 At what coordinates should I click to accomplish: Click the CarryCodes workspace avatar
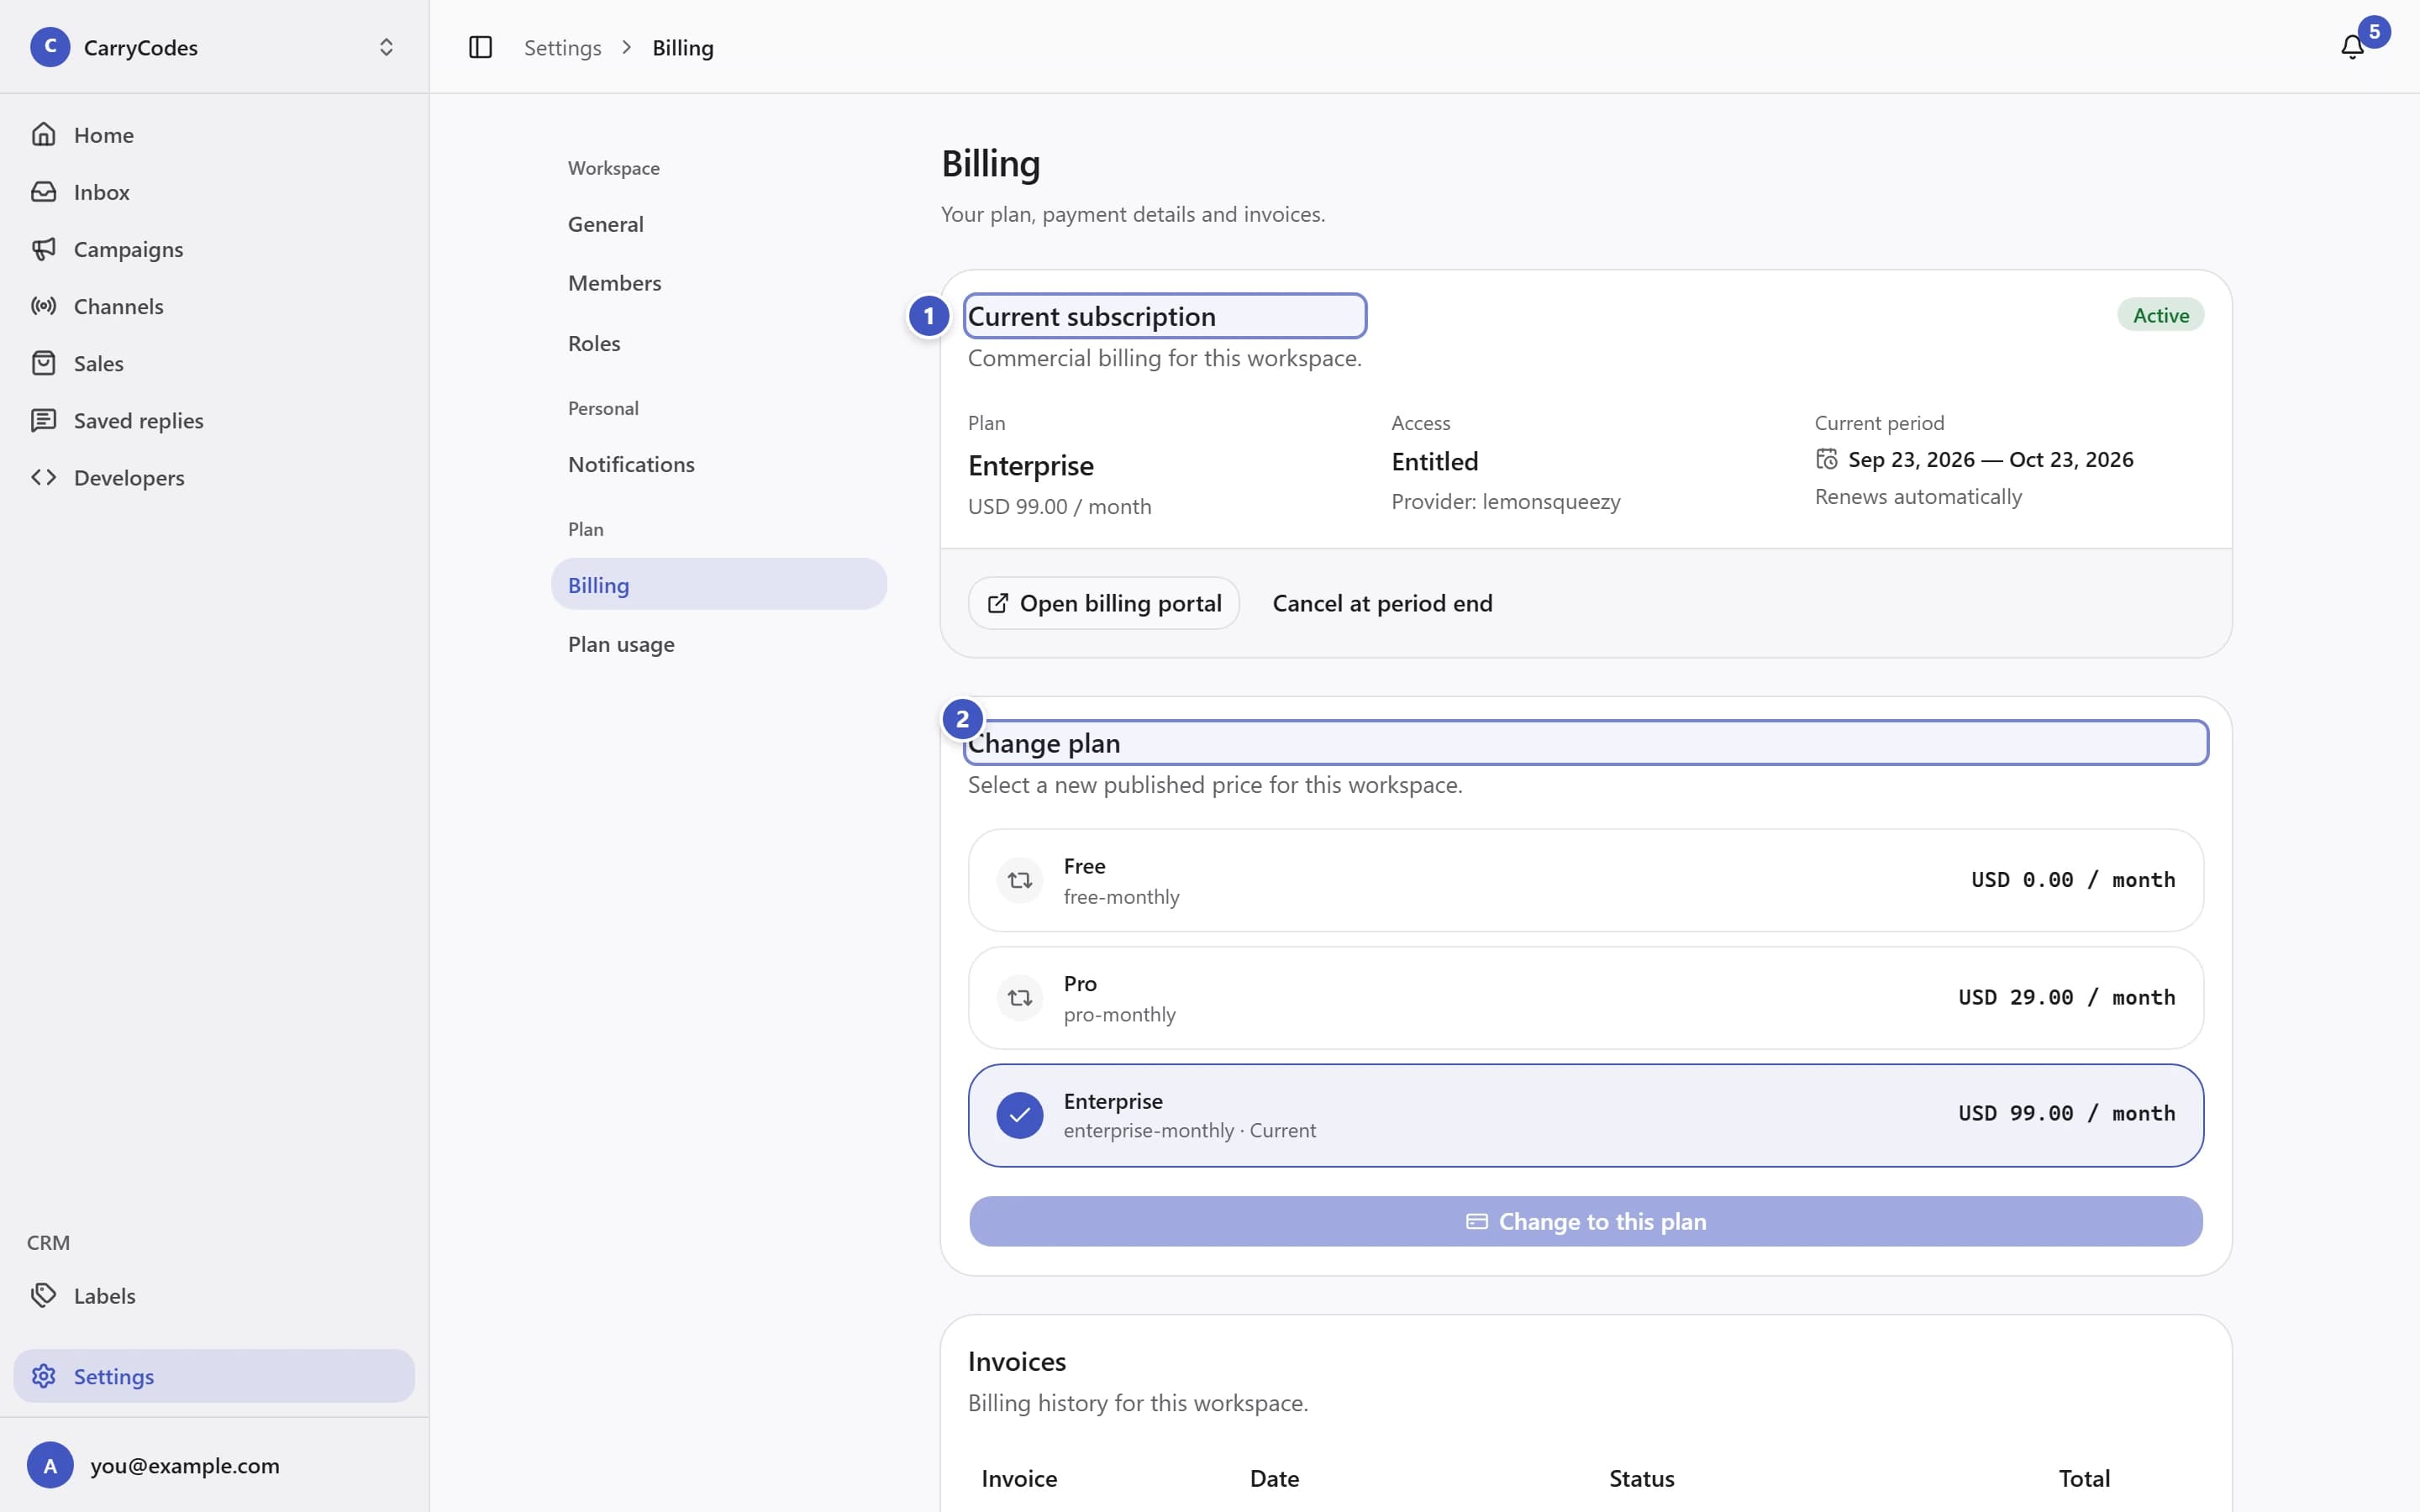pos(50,47)
